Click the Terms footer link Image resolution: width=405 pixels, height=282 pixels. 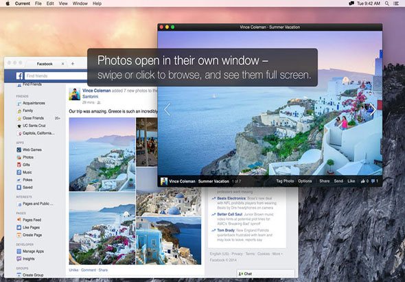[x=250, y=254]
